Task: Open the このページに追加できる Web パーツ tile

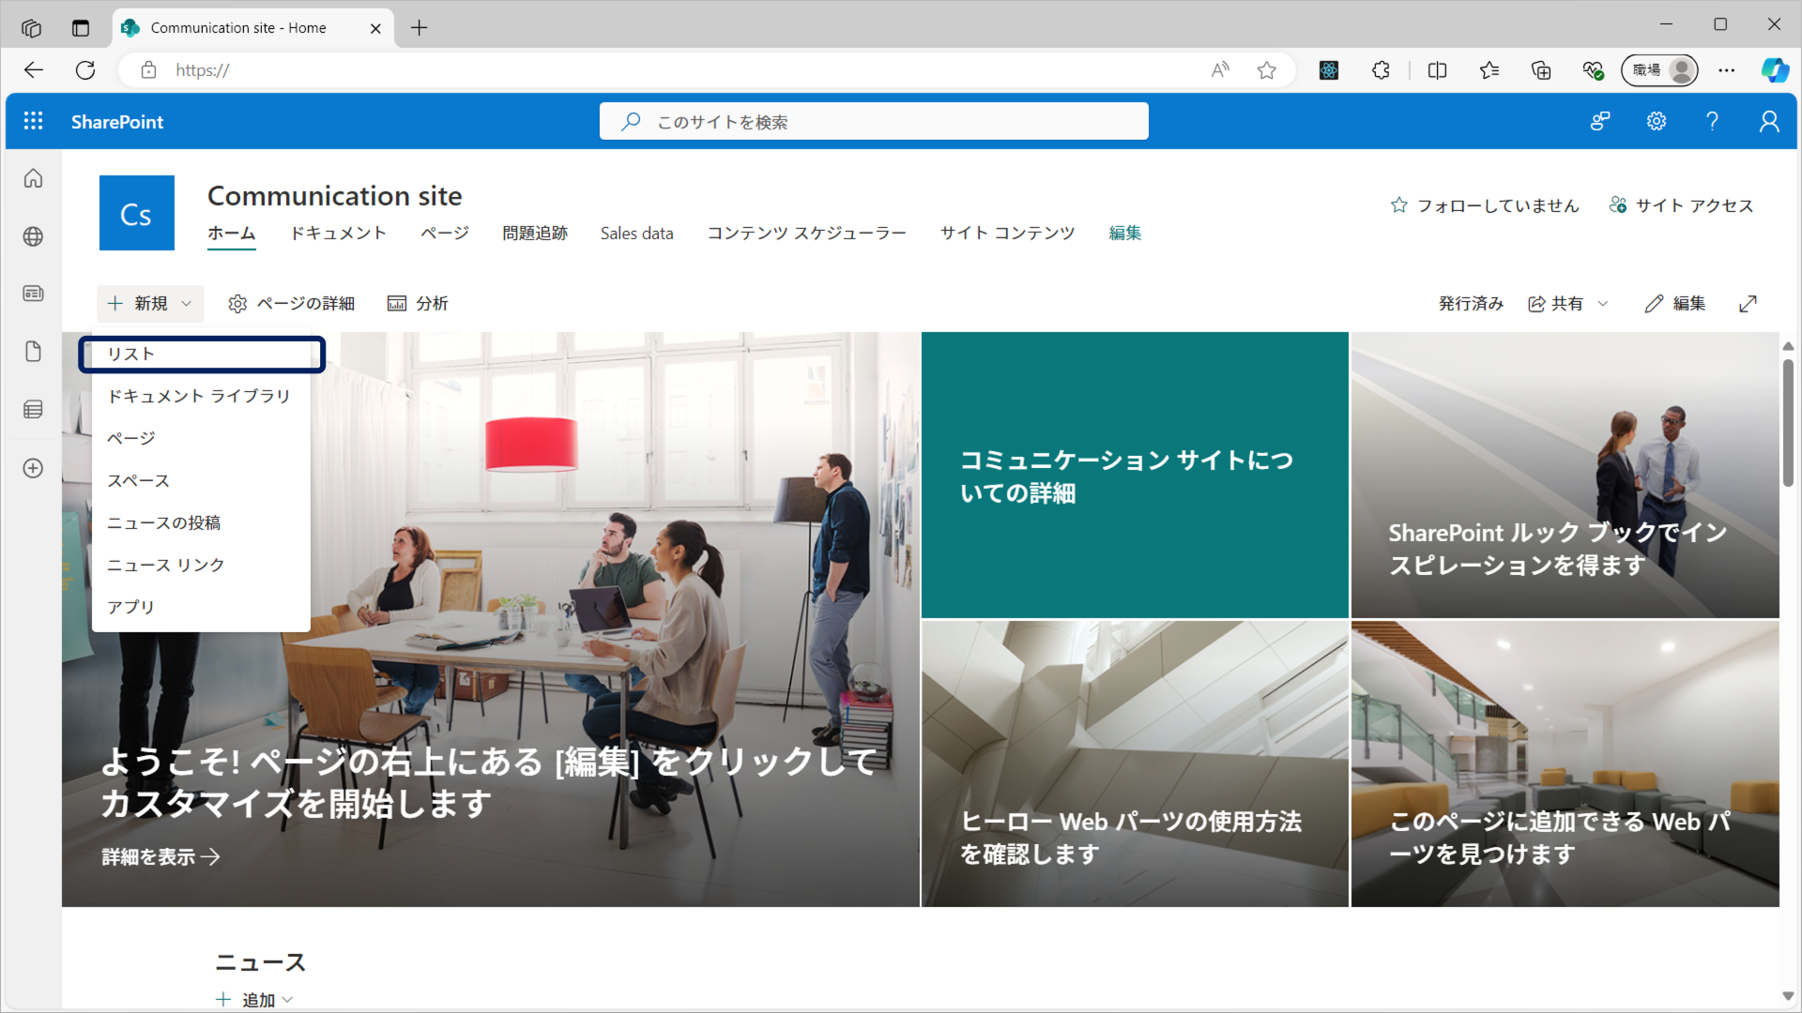Action: tap(1565, 764)
